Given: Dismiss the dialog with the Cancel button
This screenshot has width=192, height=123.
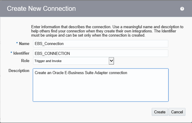Looking at the screenshot, I should (x=177, y=112).
